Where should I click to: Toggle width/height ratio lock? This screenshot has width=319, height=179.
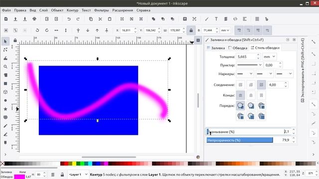[x=191, y=30]
